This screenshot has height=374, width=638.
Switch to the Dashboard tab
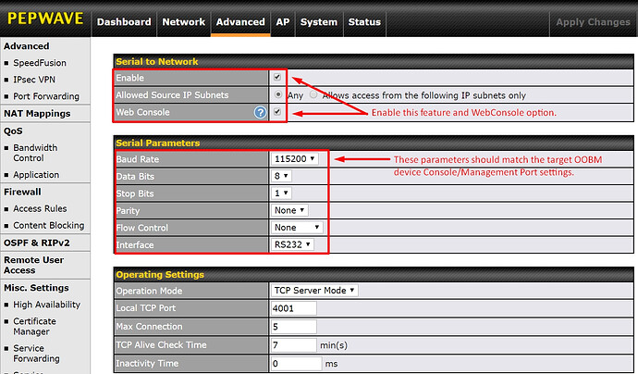[123, 22]
